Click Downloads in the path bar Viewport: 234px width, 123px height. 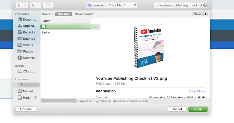pos(85,101)
